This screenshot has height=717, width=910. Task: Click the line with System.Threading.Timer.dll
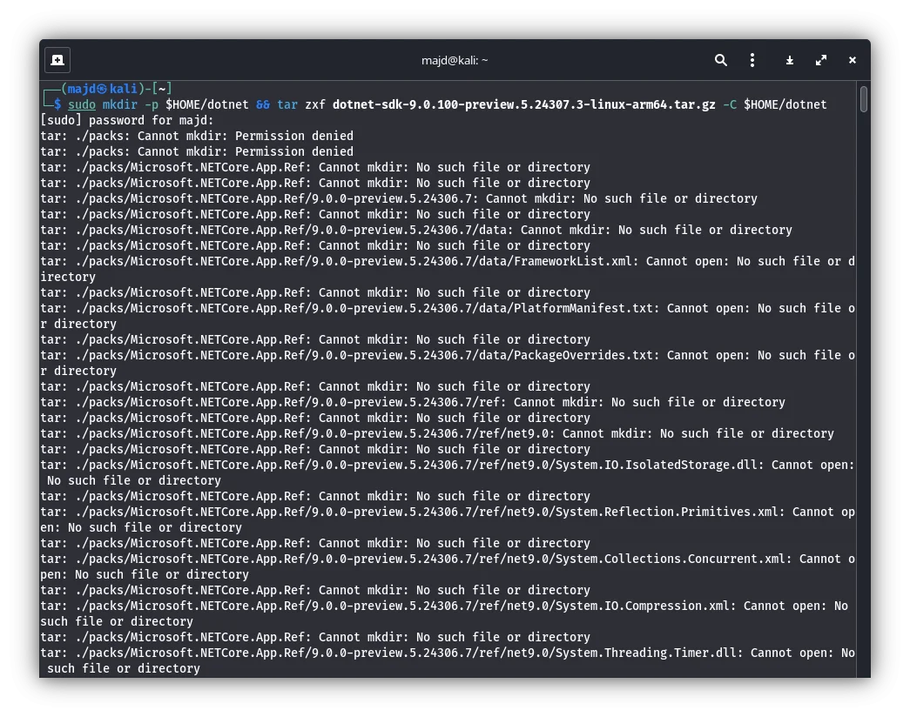click(x=447, y=660)
